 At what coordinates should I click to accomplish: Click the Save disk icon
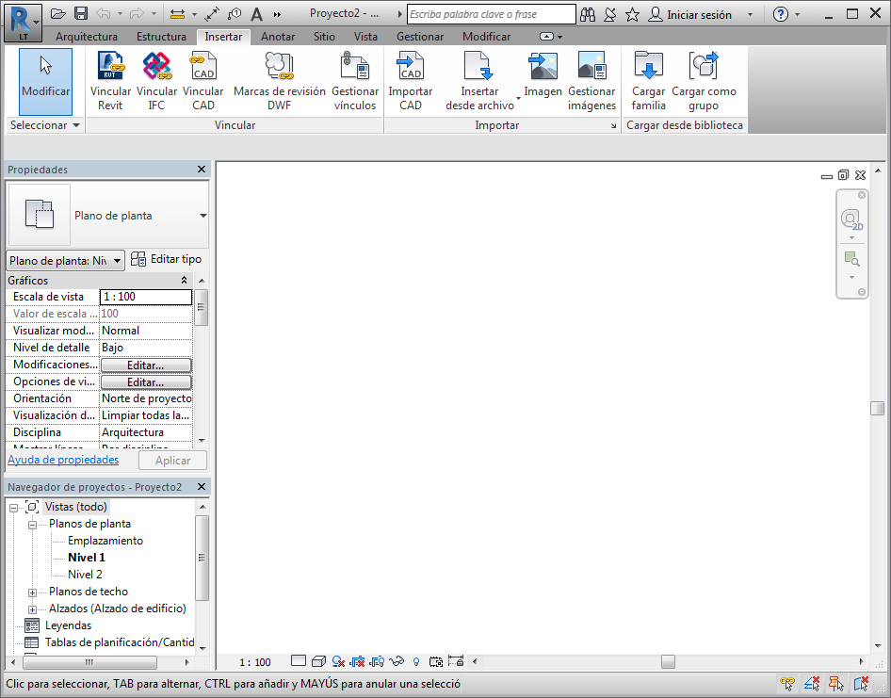click(81, 13)
